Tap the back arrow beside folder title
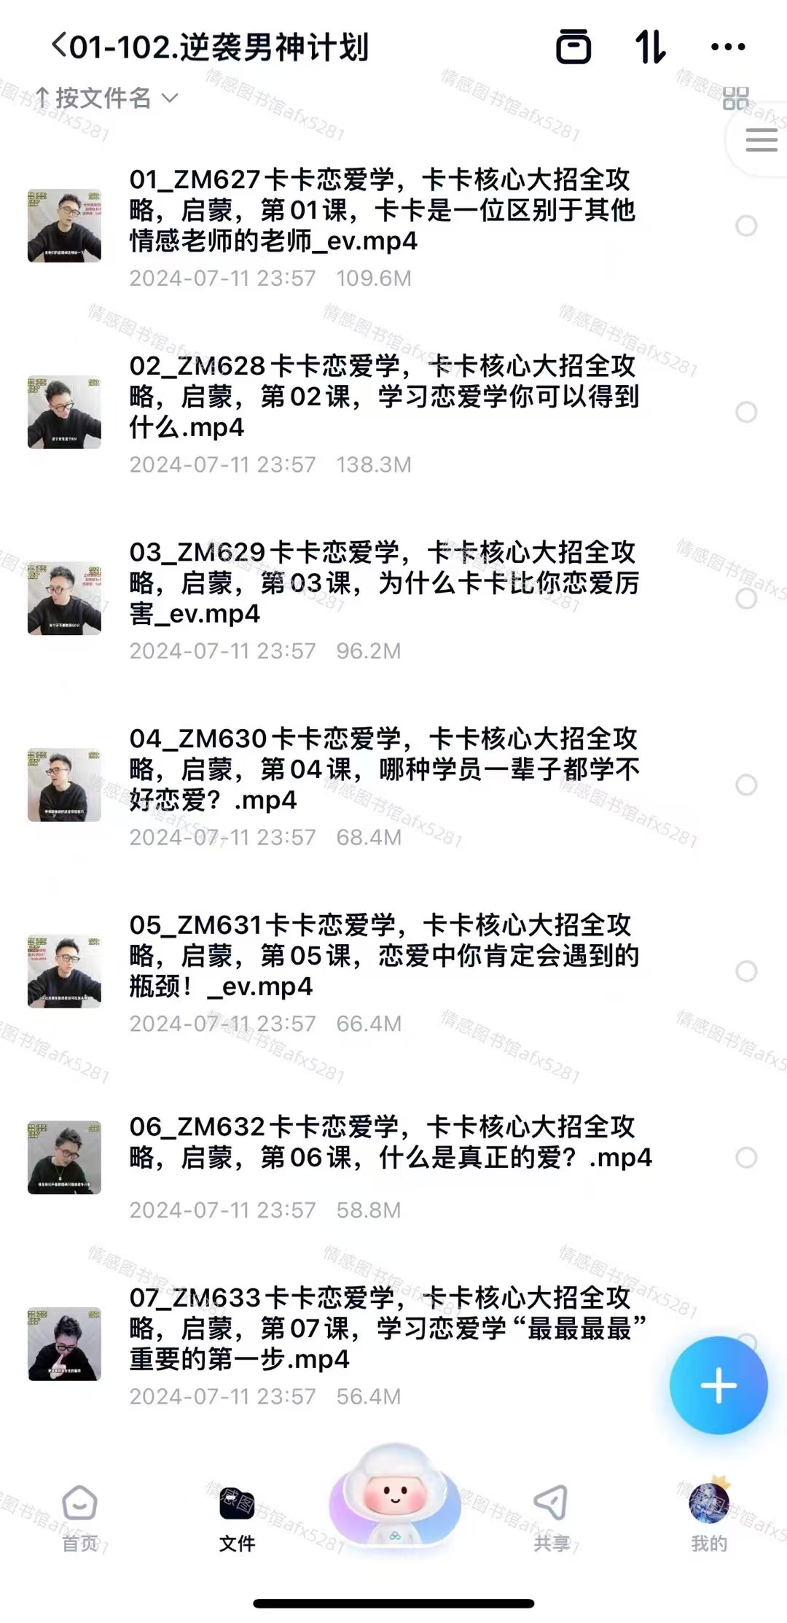The width and height of the screenshot is (787, 1623). (x=59, y=46)
